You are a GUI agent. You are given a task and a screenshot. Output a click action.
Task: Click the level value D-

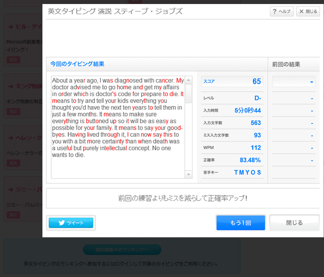[x=258, y=98]
